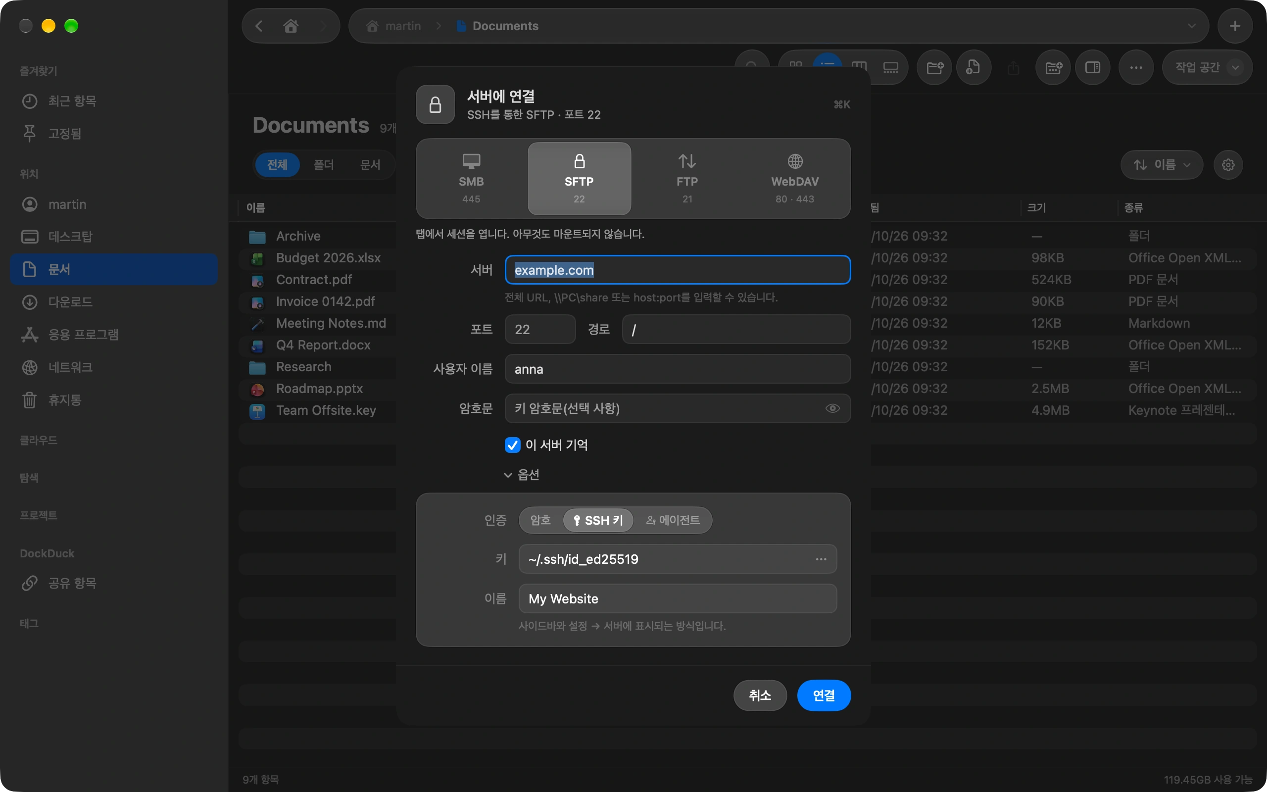Select the 폴더 filter tab
Viewport: 1267px width, 792px height.
pyautogui.click(x=324, y=164)
